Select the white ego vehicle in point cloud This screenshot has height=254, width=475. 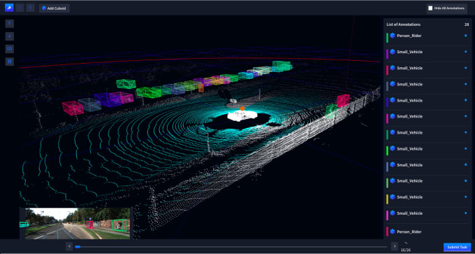click(x=242, y=116)
